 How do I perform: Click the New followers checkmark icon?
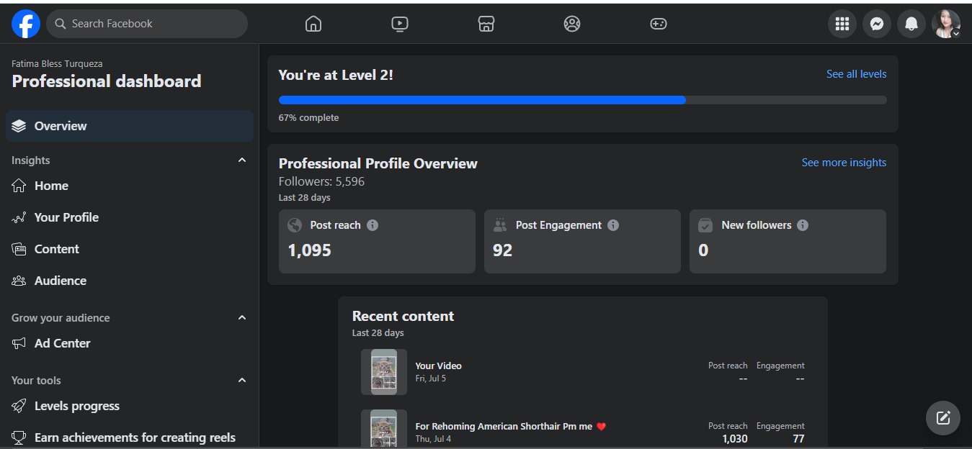pyautogui.click(x=705, y=225)
